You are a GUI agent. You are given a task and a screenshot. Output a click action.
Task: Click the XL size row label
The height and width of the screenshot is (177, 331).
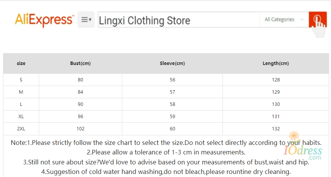(21, 117)
